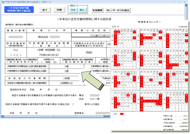Click the 印刷 print button
The width and height of the screenshot is (190, 134).
59,10
